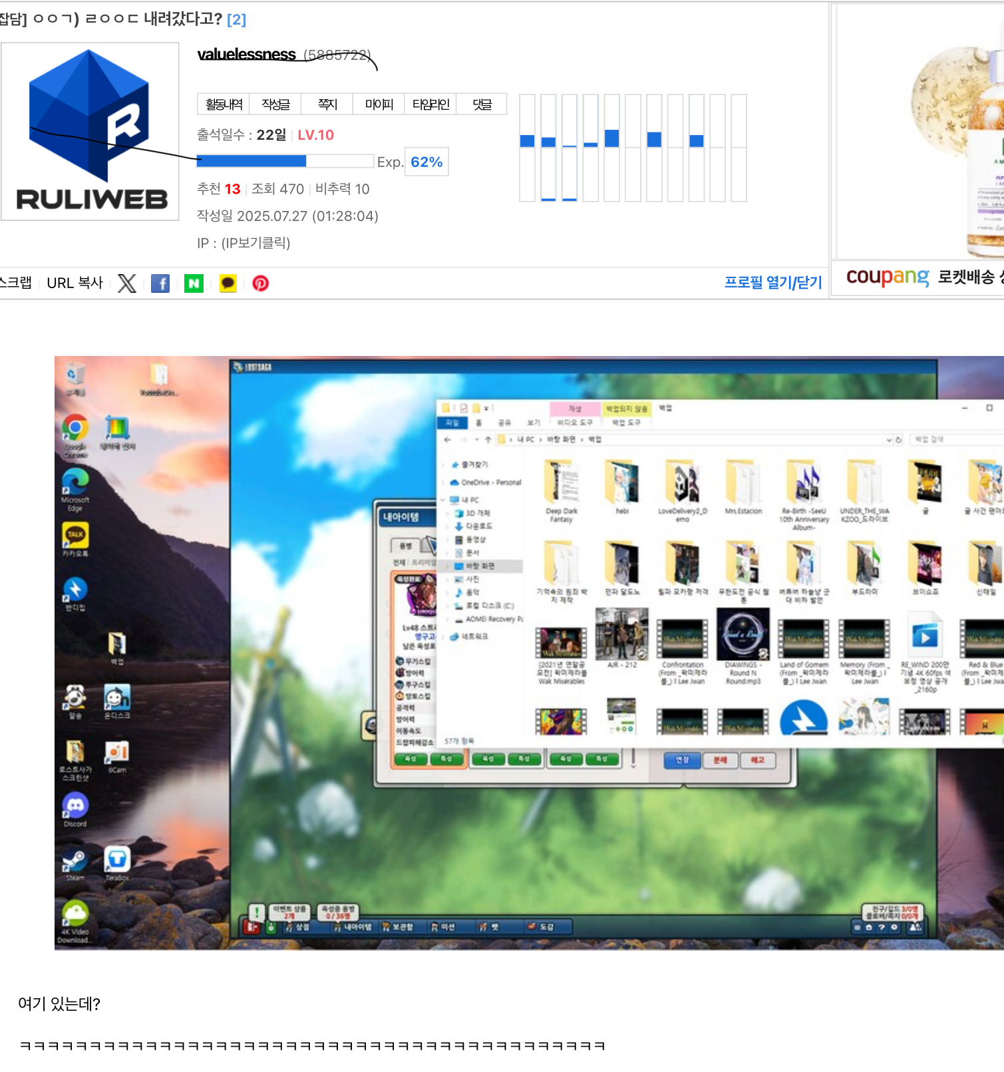1004x1072 pixels.
Task: Click the blue Exp progress bar
Action: pos(285,161)
